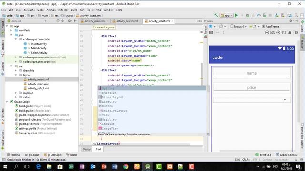Screen dimensions: 305x171
Task: Click the Collapse All icon in Project panel
Action: pos(62,21)
